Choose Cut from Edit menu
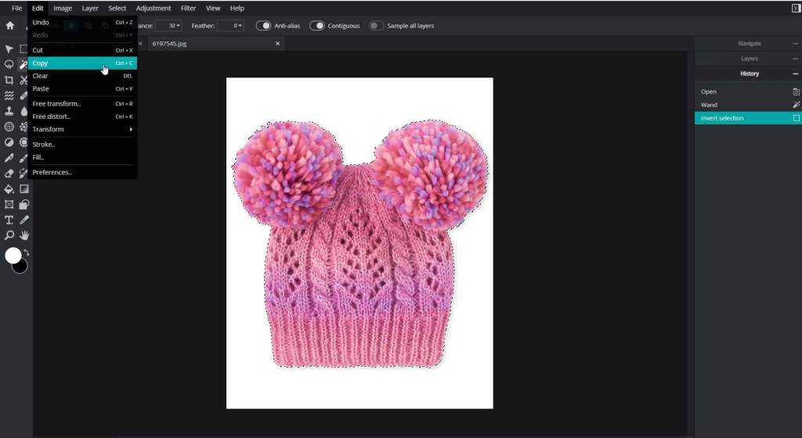 coord(81,50)
